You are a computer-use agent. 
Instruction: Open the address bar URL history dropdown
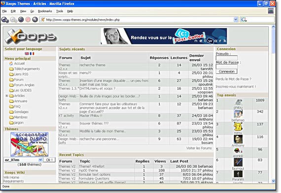(x=236, y=20)
